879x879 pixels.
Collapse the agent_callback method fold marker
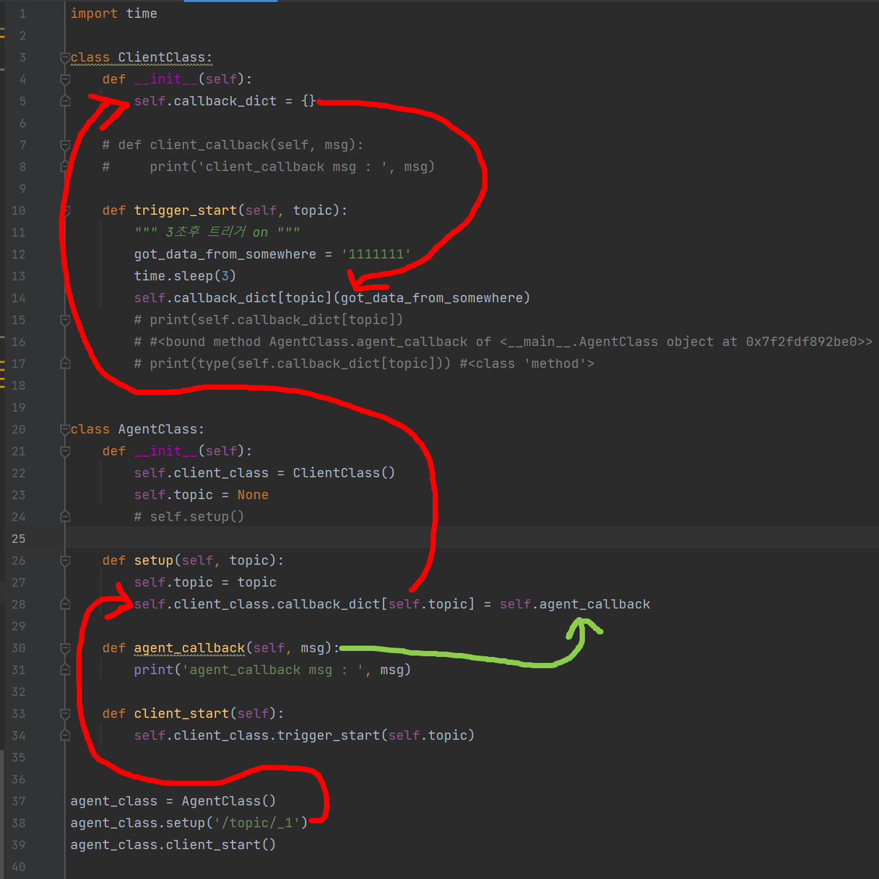point(65,648)
